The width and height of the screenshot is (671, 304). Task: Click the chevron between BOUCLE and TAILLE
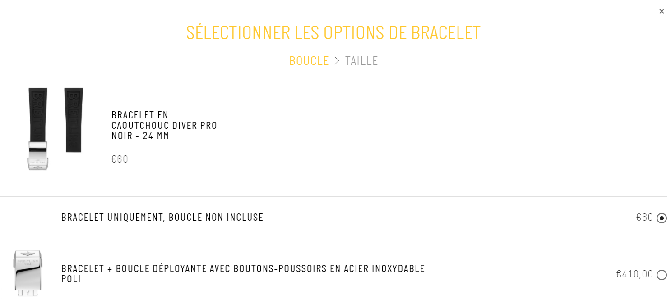(337, 61)
